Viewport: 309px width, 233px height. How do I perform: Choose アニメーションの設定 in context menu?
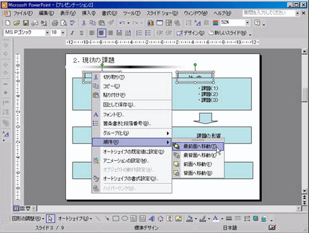[x=132, y=160]
